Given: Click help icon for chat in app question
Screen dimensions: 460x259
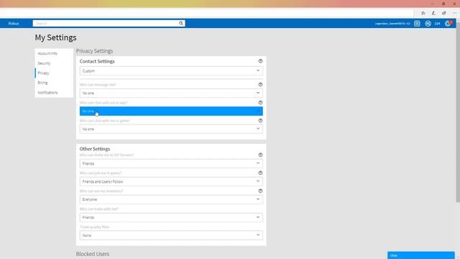Looking at the screenshot, I should click(x=260, y=102).
